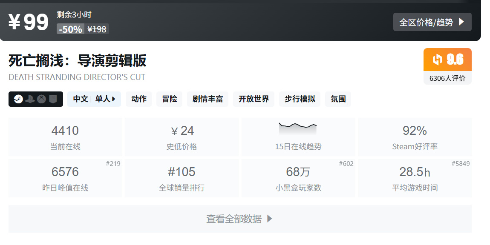Click the 68万 小黑盒玩家数 card

tap(298, 178)
